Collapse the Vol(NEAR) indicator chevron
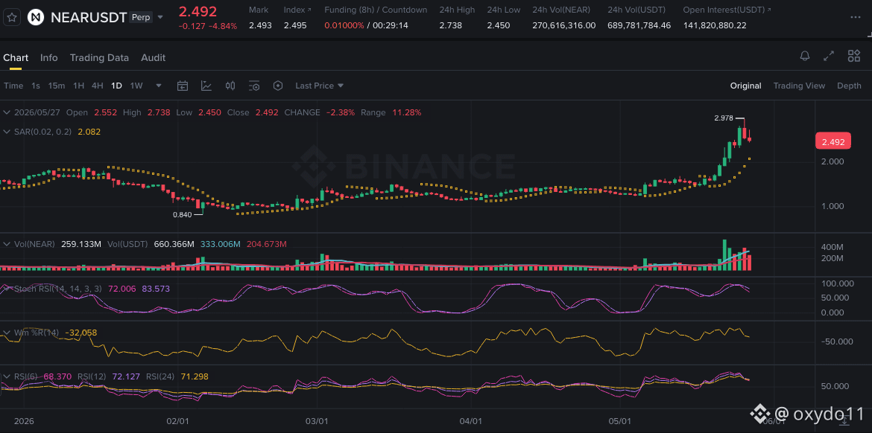 (7, 244)
